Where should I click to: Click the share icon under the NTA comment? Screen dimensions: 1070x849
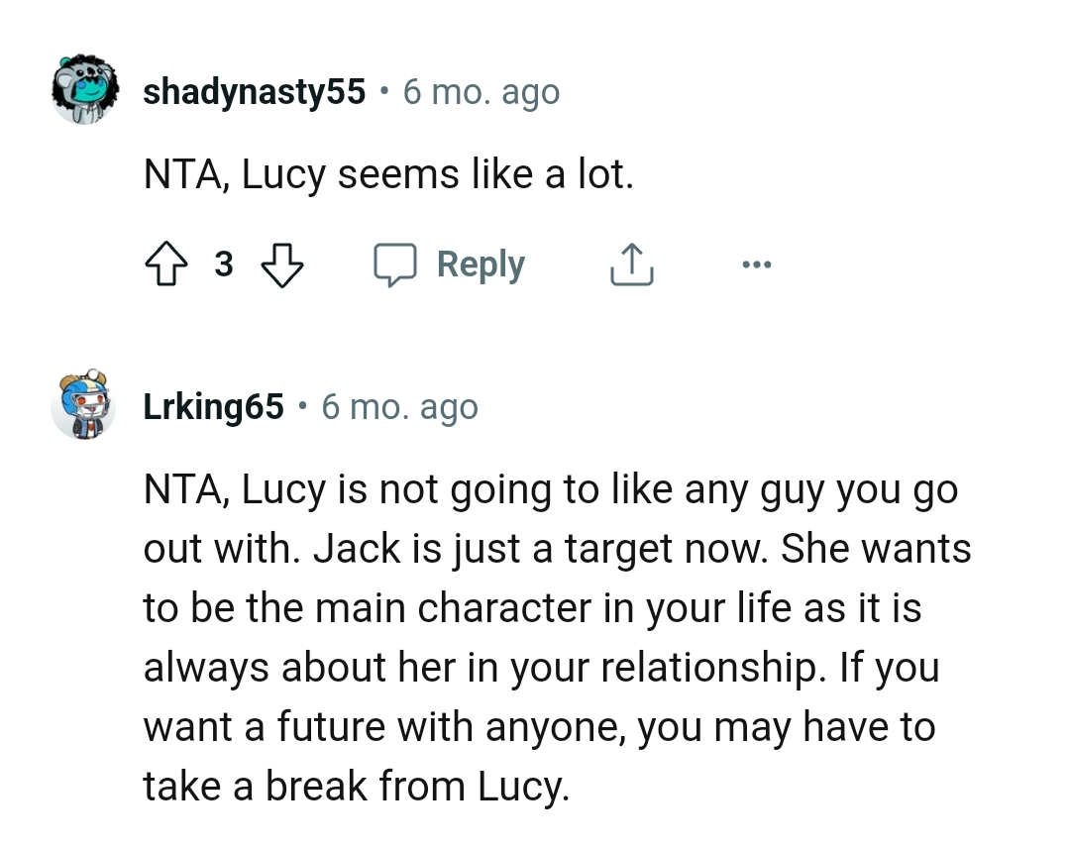pyautogui.click(x=631, y=264)
